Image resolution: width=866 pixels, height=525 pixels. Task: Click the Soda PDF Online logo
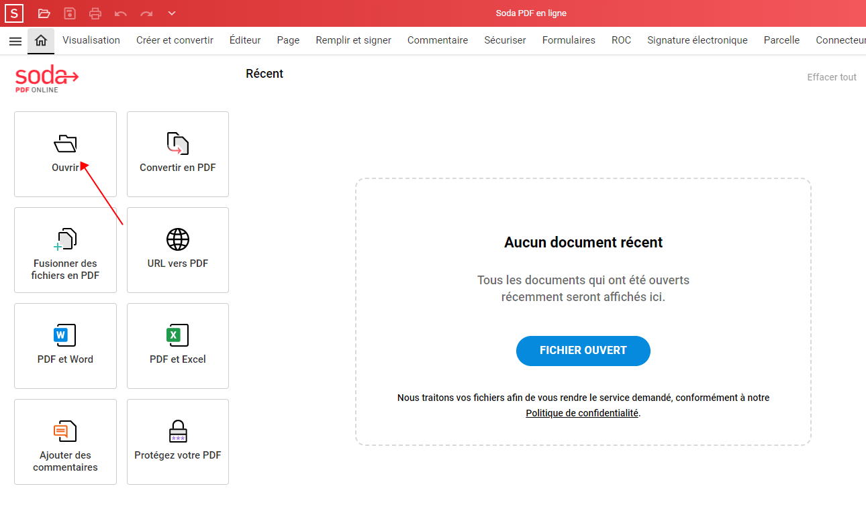47,79
